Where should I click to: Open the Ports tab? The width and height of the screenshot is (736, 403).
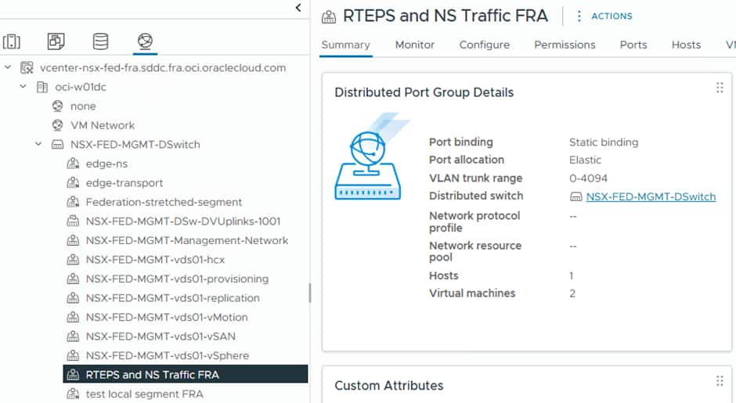(x=633, y=45)
